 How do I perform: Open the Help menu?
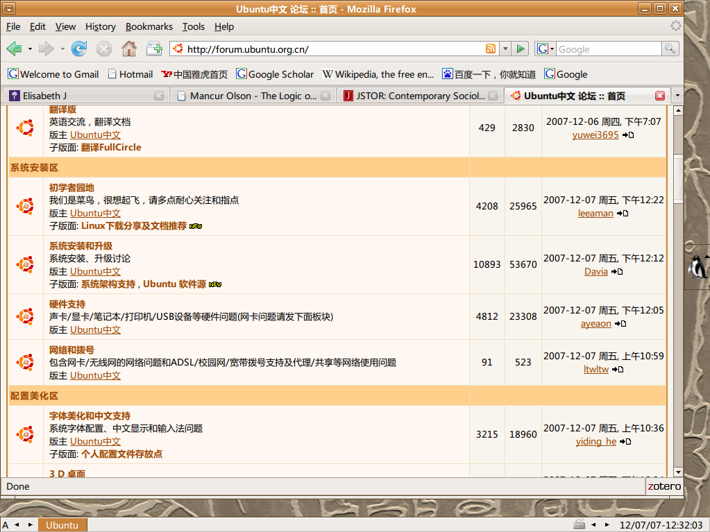(224, 26)
